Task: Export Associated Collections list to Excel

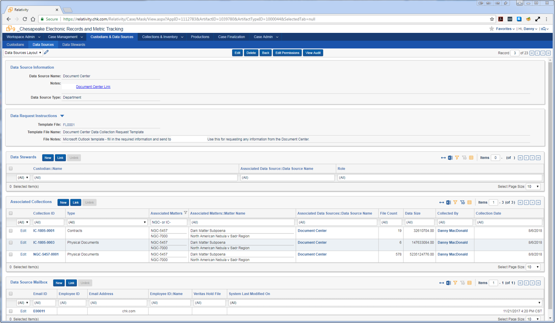Action: coord(448,202)
